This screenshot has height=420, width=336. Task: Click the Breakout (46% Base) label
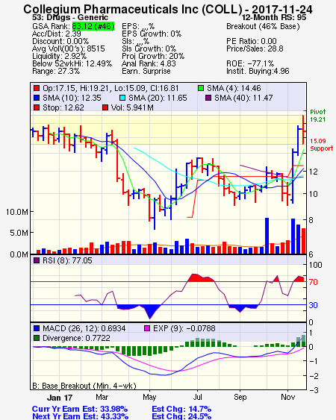263,27
